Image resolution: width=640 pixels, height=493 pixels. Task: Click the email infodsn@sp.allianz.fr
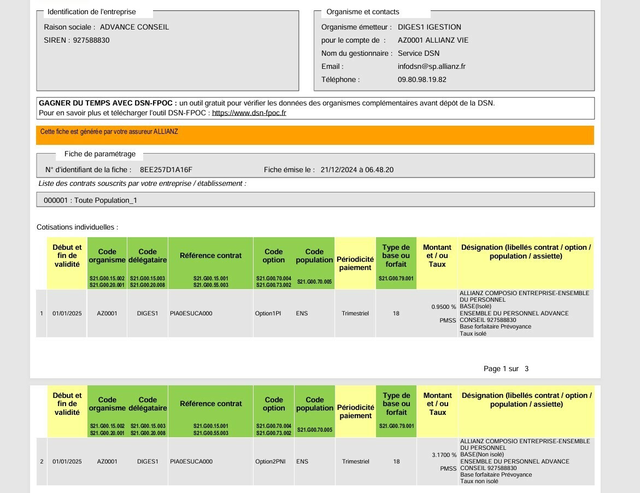431,67
